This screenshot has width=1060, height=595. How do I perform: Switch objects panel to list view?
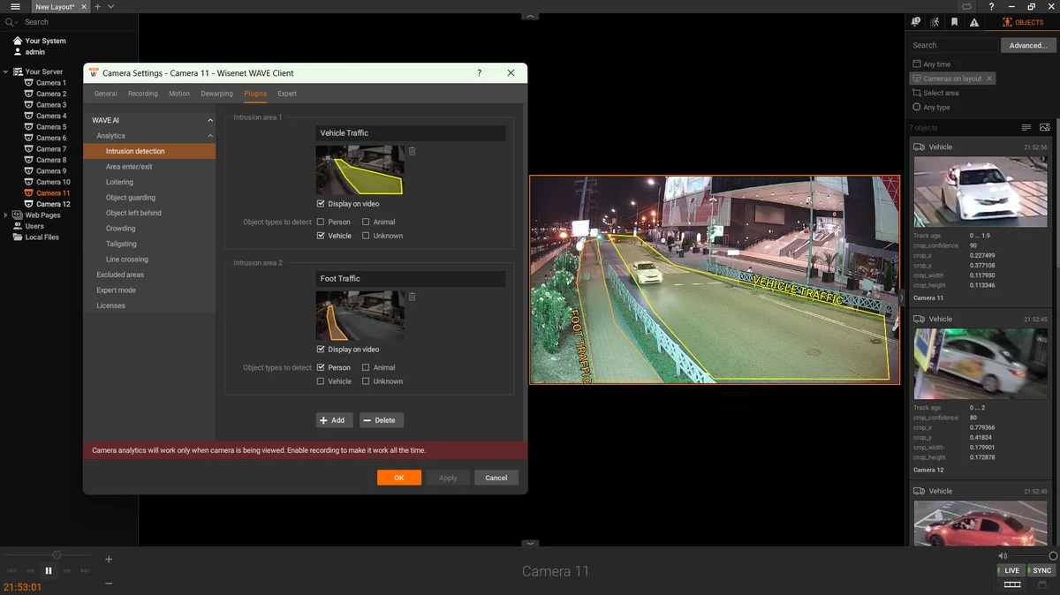coord(1026,127)
